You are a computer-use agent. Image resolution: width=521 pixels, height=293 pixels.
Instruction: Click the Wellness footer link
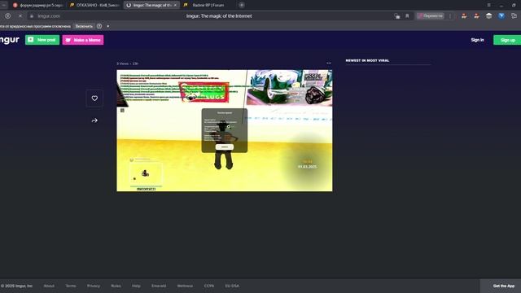click(185, 286)
